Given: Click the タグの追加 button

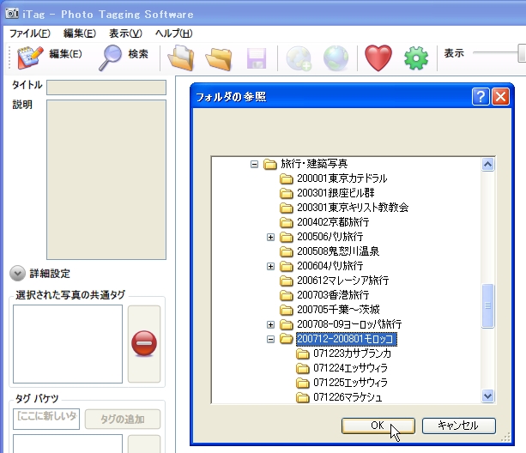Looking at the screenshot, I should click(123, 420).
